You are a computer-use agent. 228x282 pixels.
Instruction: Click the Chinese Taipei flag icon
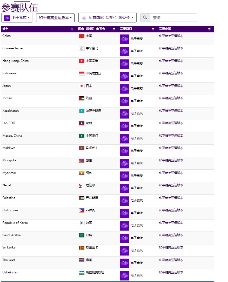pos(81,49)
